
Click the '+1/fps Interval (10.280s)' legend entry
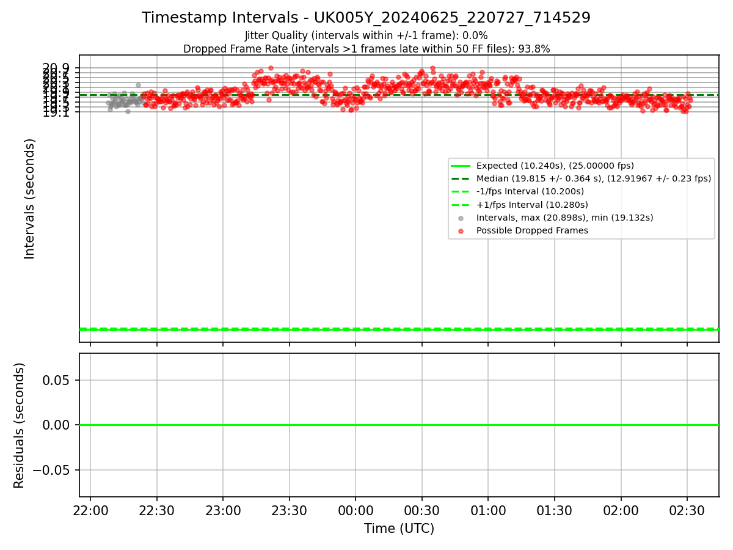pyautogui.click(x=531, y=205)
